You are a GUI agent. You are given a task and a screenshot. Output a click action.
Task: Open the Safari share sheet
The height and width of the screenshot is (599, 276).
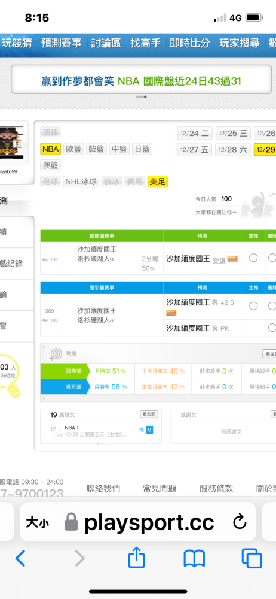tap(136, 558)
